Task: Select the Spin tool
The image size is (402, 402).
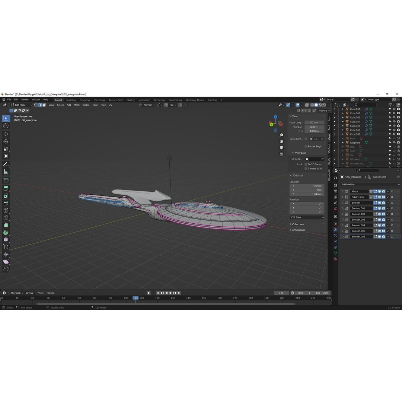Action: coord(6,232)
